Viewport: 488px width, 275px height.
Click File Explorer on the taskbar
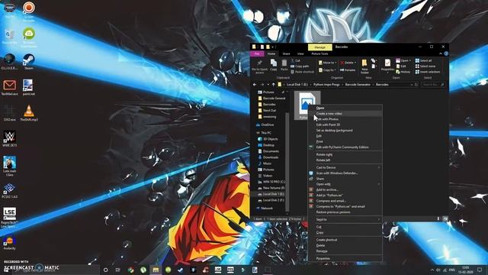[156, 270]
